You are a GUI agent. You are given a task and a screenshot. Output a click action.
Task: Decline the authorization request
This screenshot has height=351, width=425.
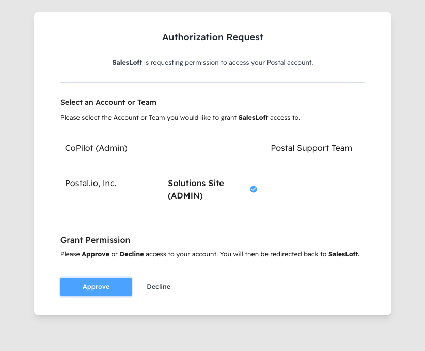159,287
